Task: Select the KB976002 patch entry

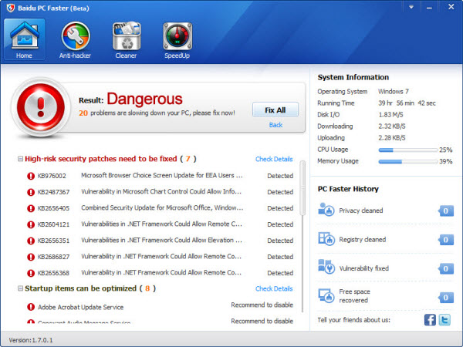Action: (160, 176)
